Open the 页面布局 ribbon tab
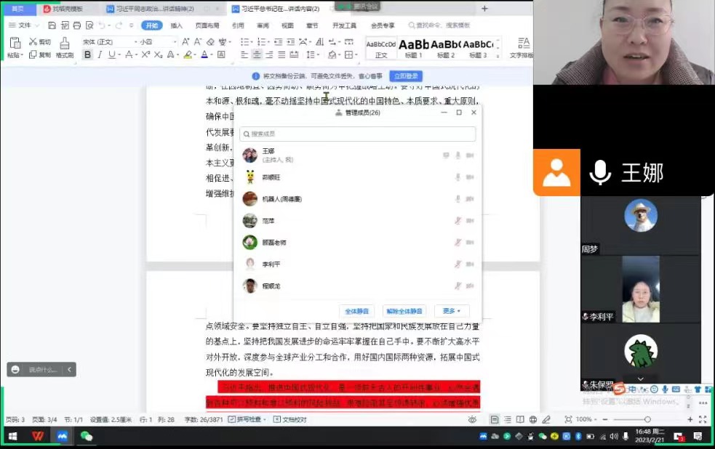 point(207,25)
